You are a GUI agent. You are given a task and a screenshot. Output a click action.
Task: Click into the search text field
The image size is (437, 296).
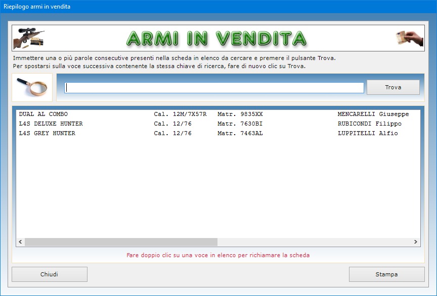point(214,88)
